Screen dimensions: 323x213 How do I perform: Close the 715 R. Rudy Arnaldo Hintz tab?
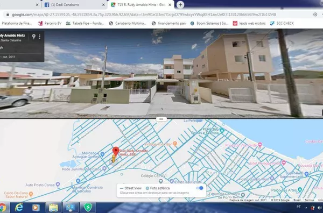click(x=170, y=5)
